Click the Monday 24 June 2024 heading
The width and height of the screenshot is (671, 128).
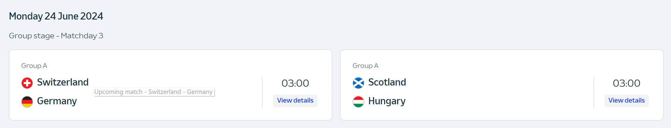coord(56,16)
